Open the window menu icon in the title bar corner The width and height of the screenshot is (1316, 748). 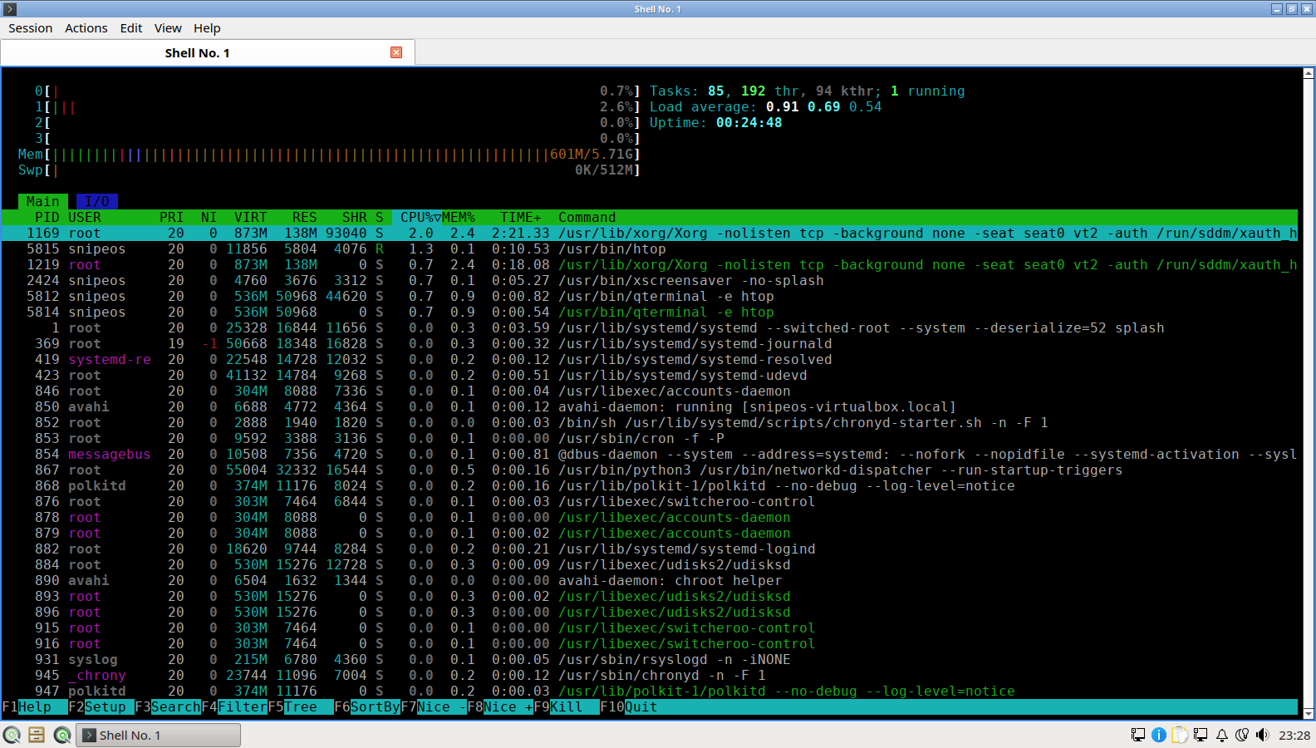[x=10, y=9]
